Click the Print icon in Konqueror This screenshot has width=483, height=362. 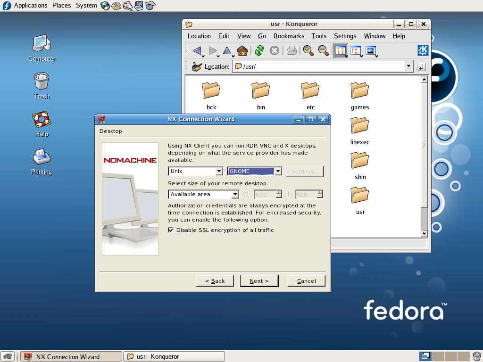coord(291,50)
